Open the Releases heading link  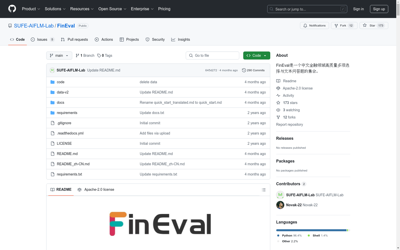(285, 138)
